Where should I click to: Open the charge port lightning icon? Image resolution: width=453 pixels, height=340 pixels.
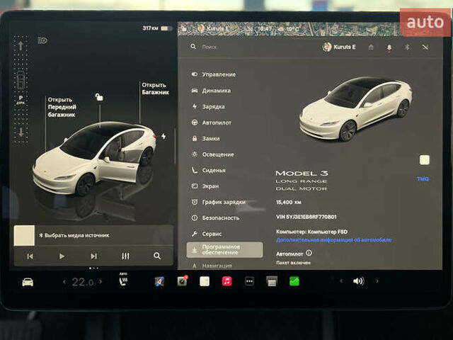coord(164,136)
